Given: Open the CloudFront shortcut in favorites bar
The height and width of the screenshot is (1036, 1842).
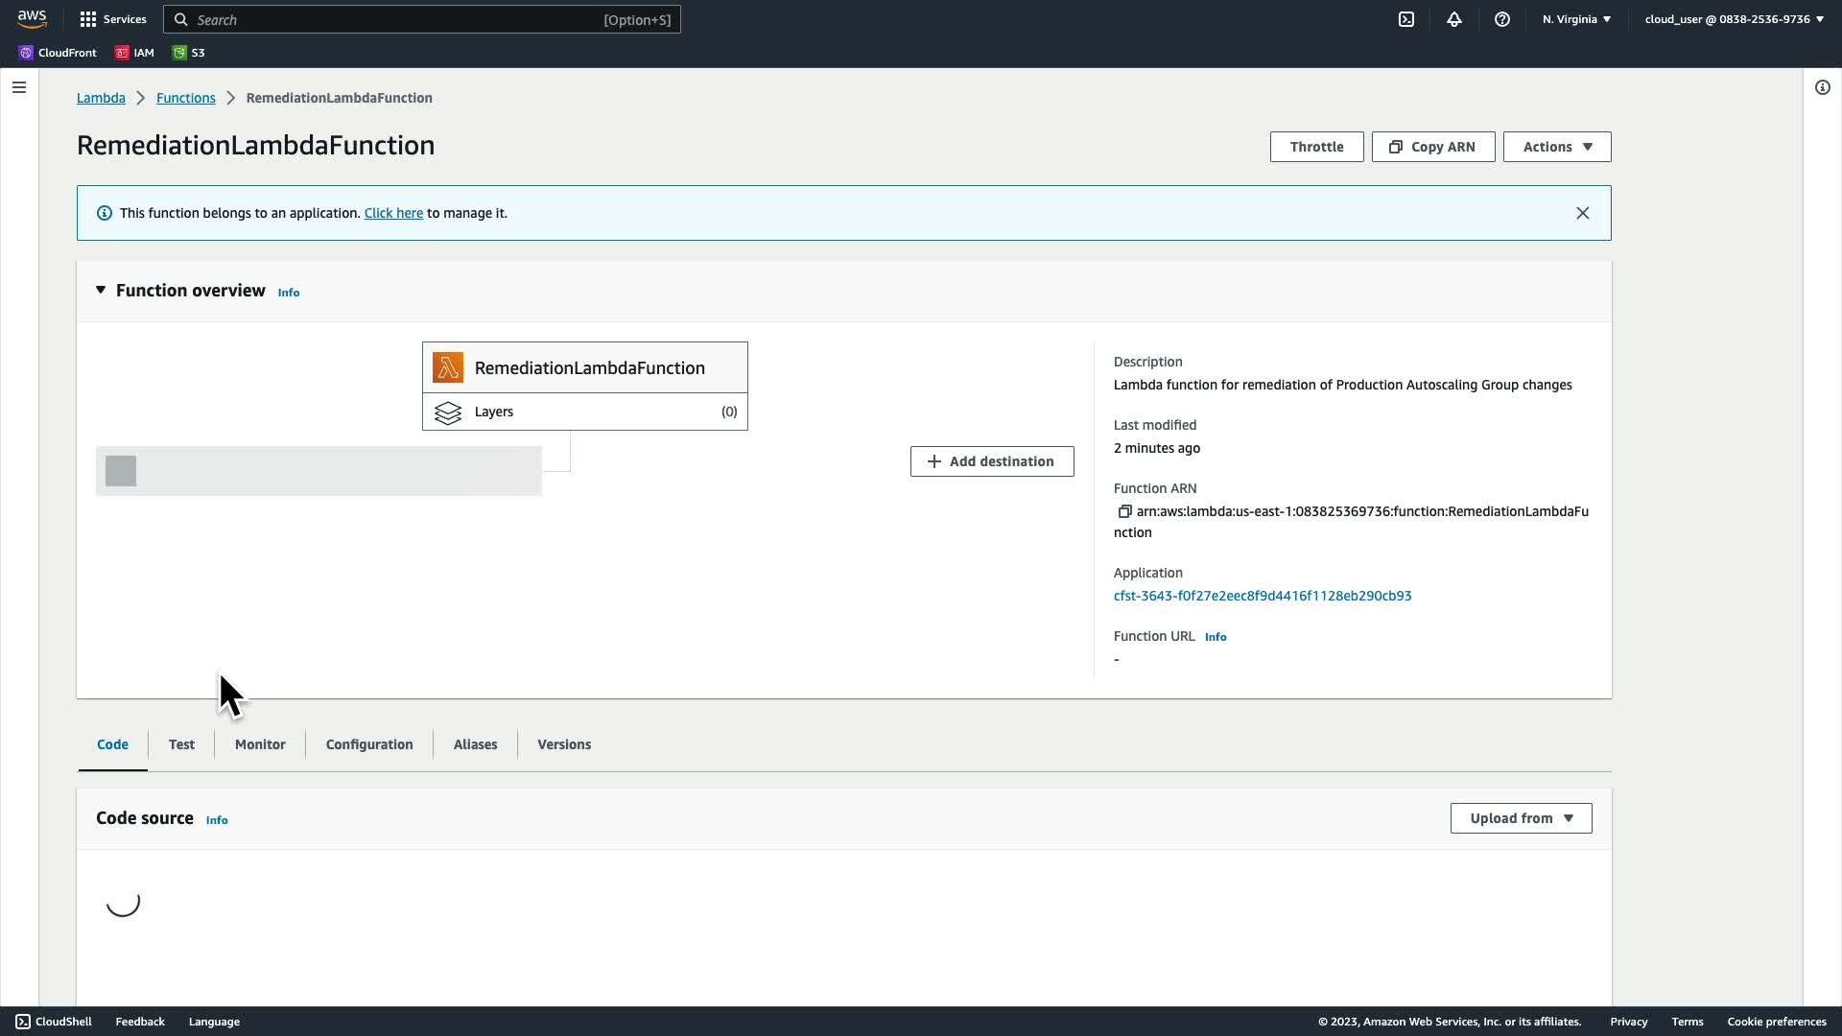Looking at the screenshot, I should (58, 53).
